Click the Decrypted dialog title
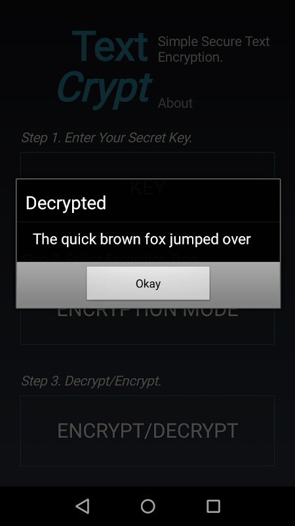Screen dimensions: 295x526 [x=66, y=203]
